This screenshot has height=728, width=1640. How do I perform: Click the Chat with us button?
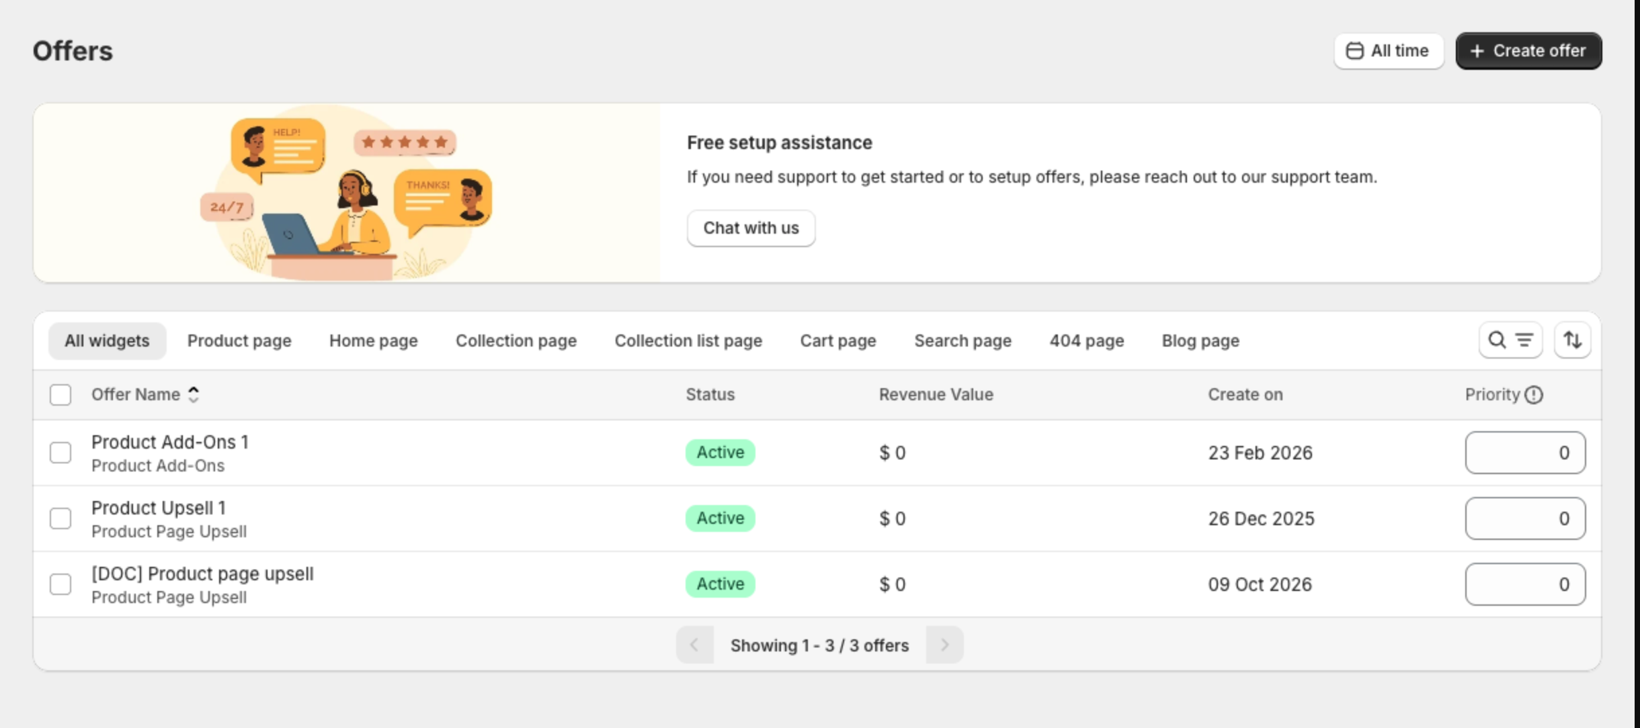[751, 228]
